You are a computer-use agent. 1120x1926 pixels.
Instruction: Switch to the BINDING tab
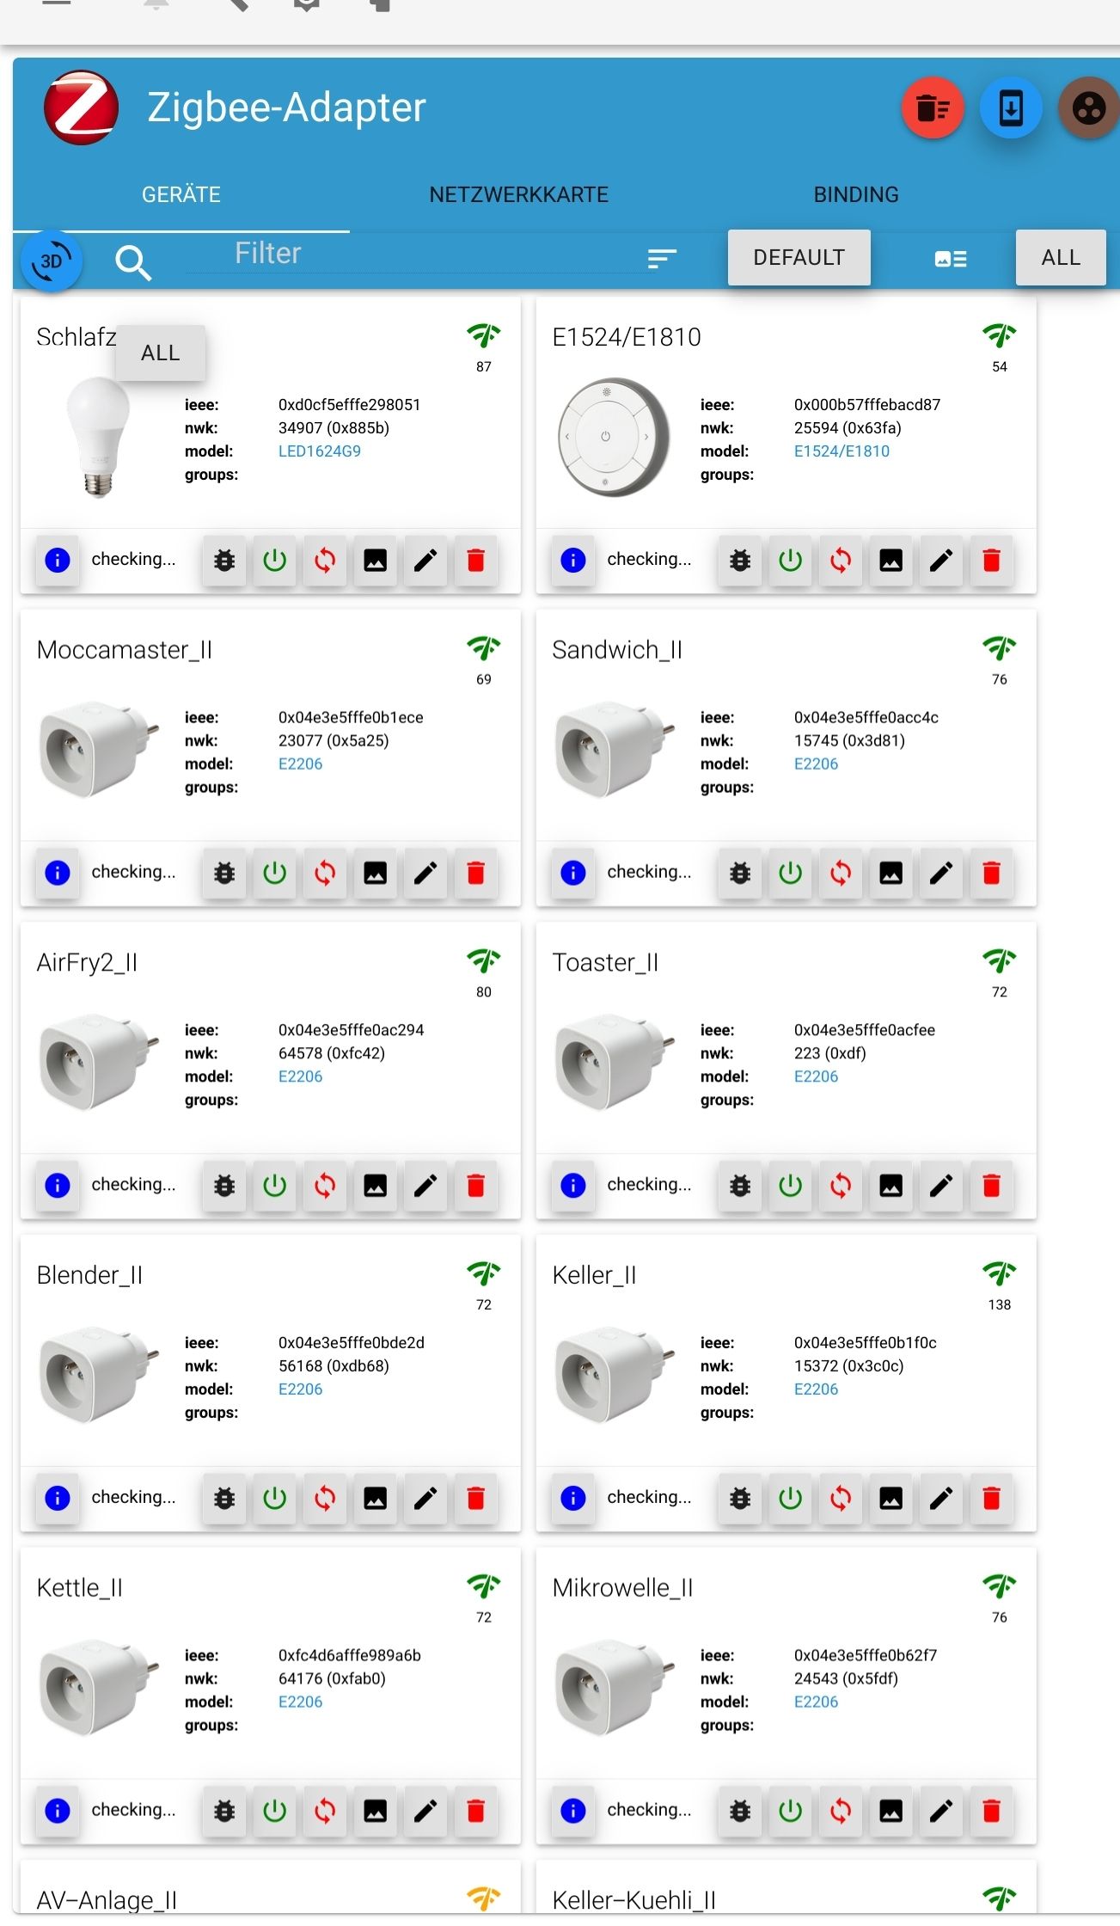point(855,195)
